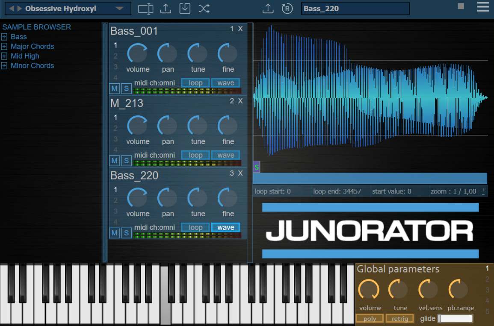Enable retrig in Global parameters

point(400,318)
